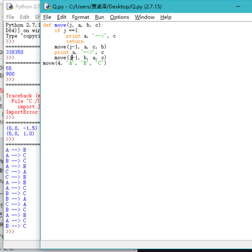Click shell output '338350'
This screenshot has height=252, width=252.
tap(15, 52)
